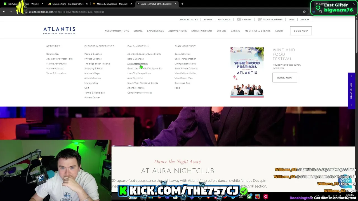
Task: Select Dining Reservations link
Action: pos(185,64)
